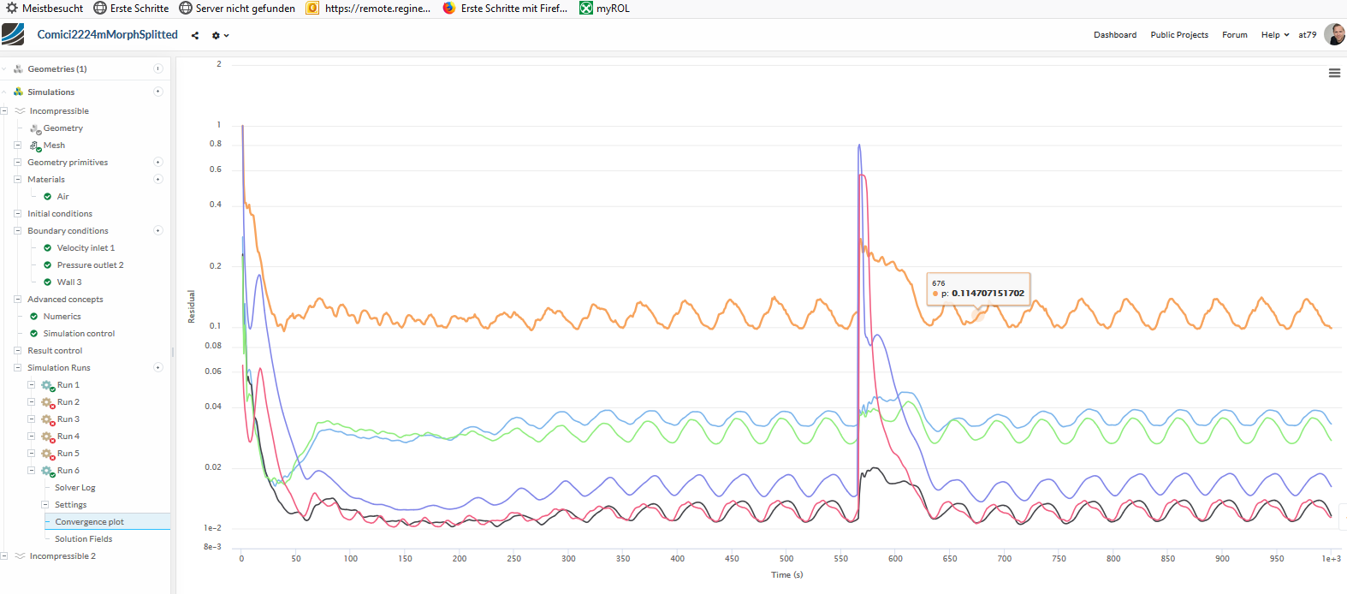Screen dimensions: 1347x594
Task: Open Solution Fields of Run 6
Action: pos(84,539)
